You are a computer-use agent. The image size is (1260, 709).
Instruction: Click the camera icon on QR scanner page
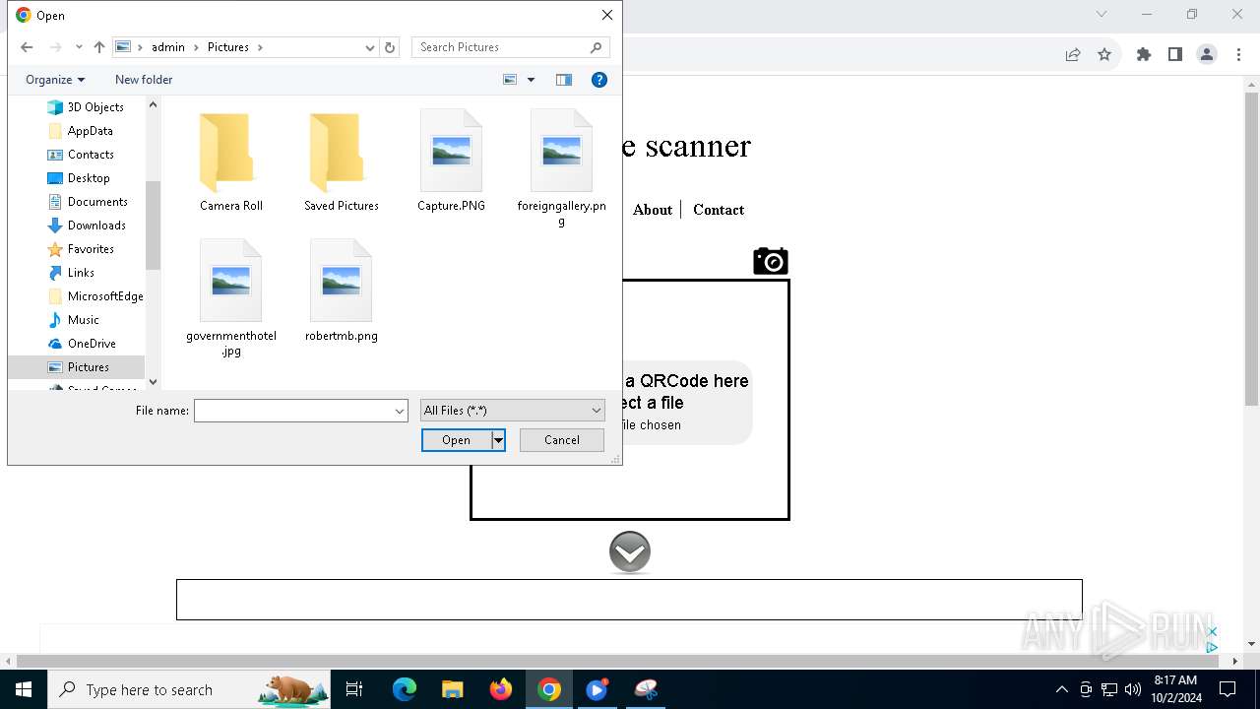pos(771,261)
